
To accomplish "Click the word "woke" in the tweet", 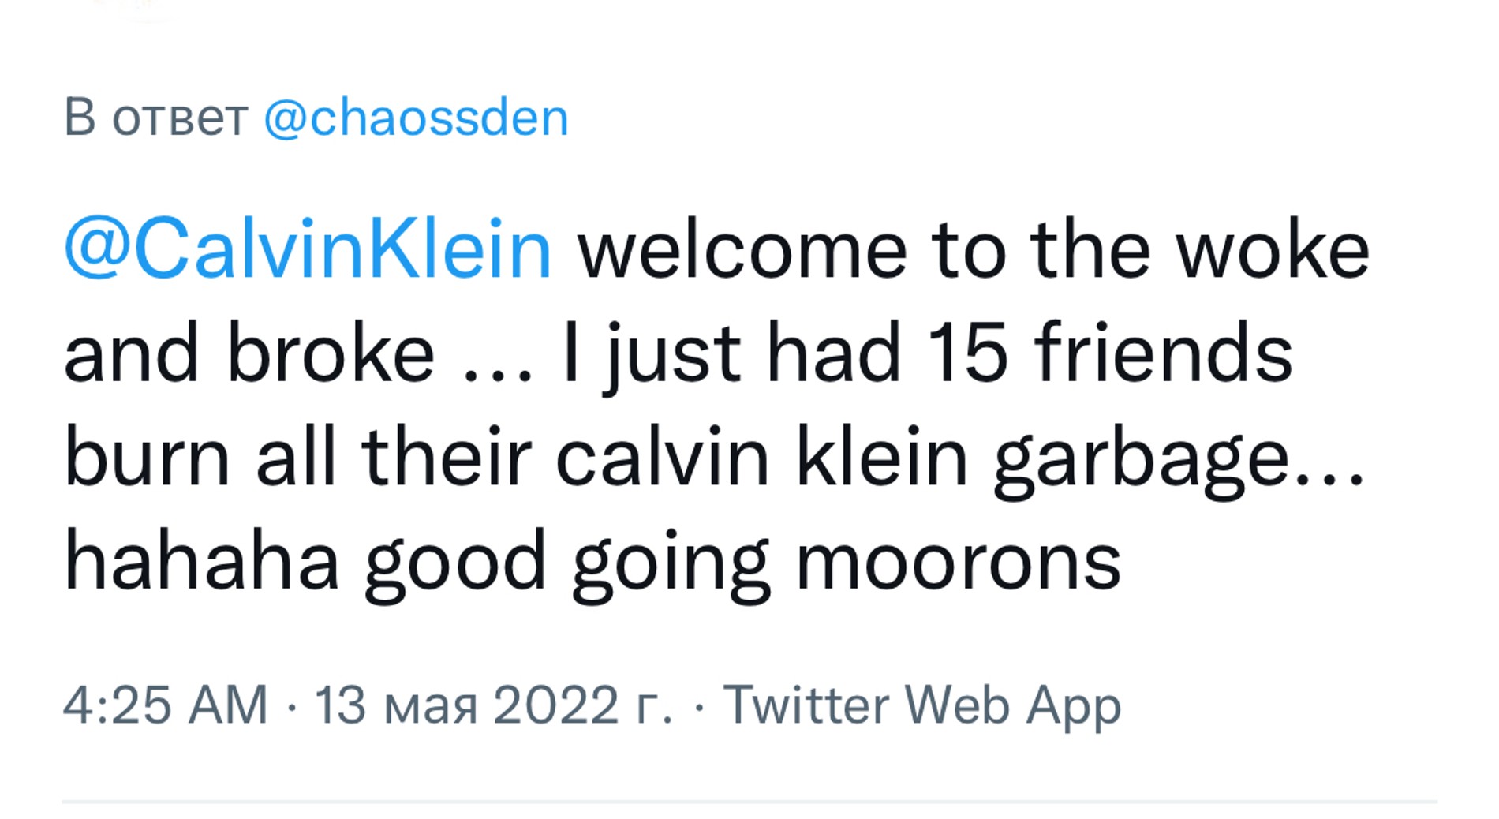I will tap(1272, 249).
